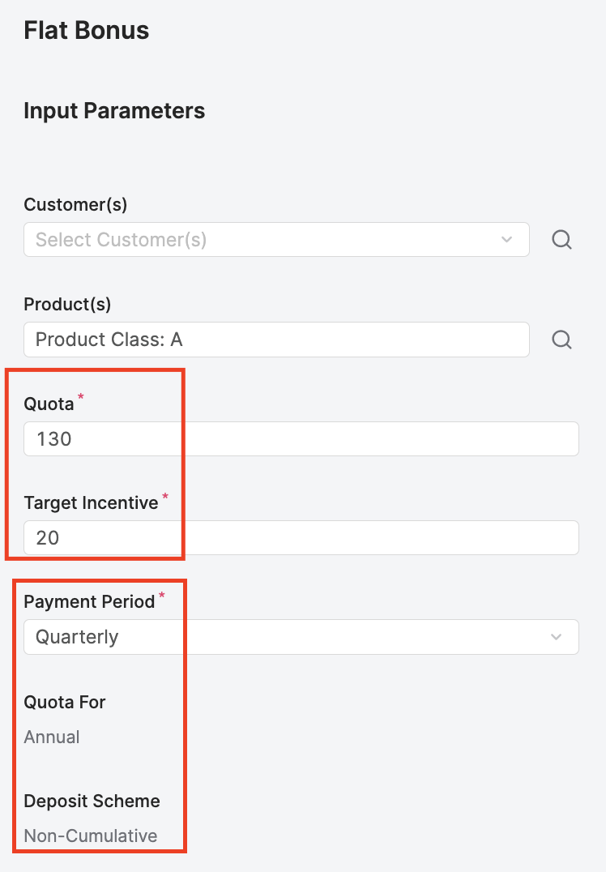Image resolution: width=606 pixels, height=872 pixels.
Task: Focus the Target Incentive input containing 20
Action: 301,538
